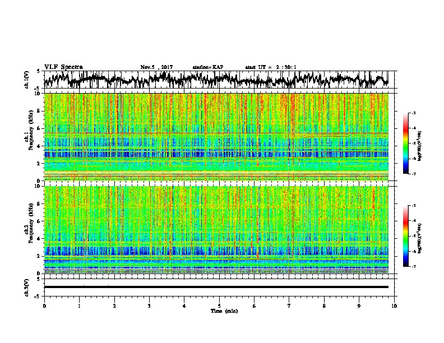
Task: Click time axis tick label "7"
Action: tap(289, 306)
